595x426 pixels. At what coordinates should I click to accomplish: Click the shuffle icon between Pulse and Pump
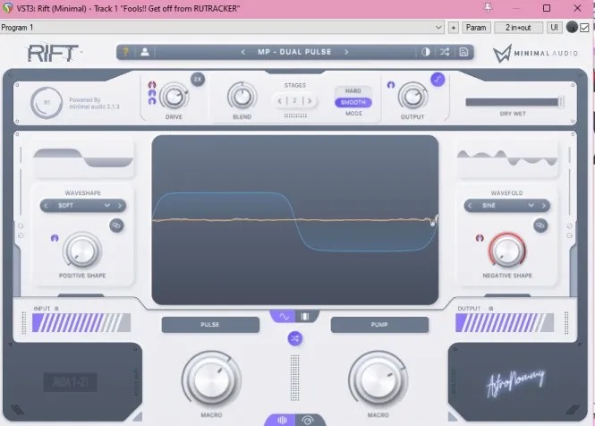293,338
